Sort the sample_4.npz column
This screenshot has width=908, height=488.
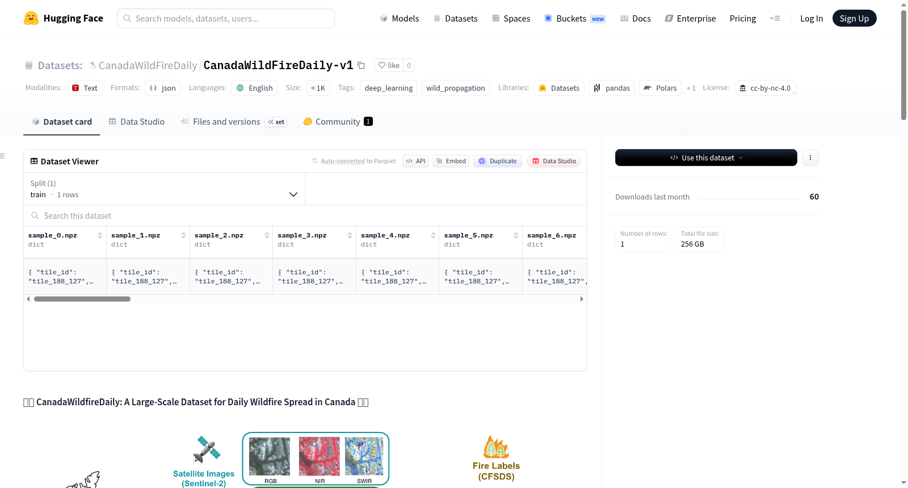point(433,235)
